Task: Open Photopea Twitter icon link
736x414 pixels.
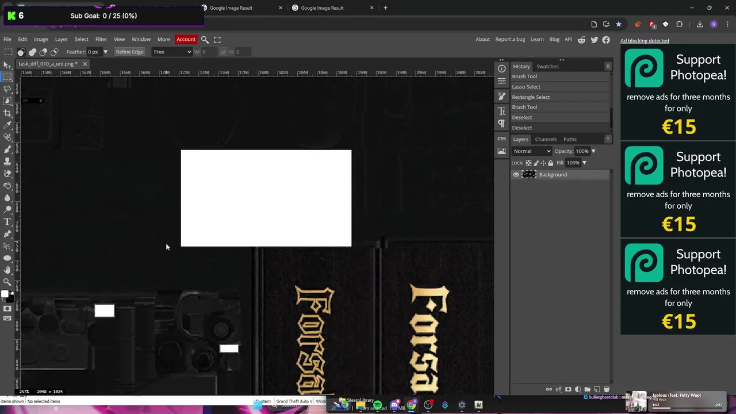Action: (x=594, y=40)
